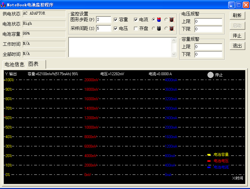Enable the 存盘 checkbox
Screen dimensions: 250x189
coord(136,28)
